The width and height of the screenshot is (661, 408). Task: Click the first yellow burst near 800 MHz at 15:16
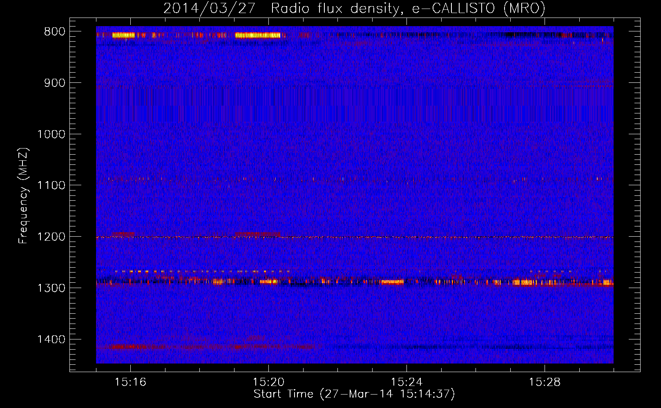pos(123,35)
